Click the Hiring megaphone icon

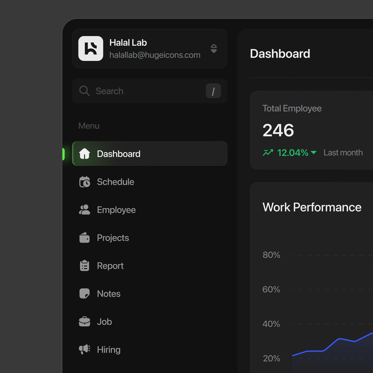85,349
